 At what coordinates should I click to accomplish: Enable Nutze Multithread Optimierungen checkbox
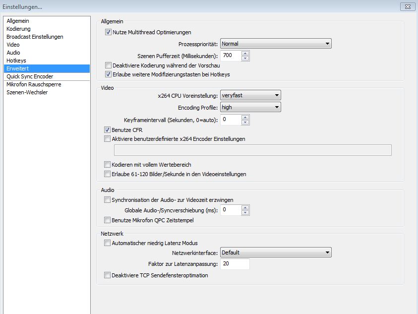(108, 33)
